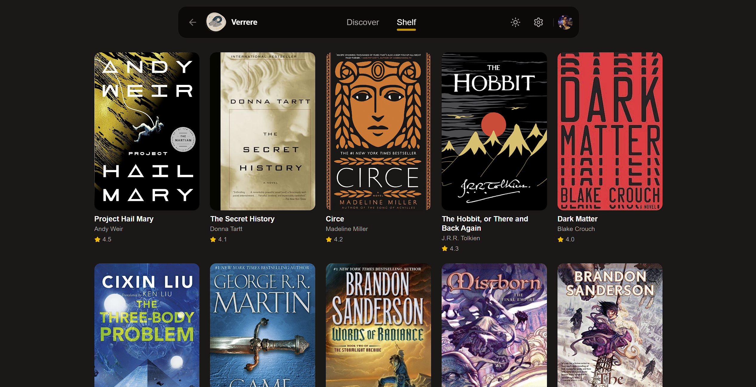Click the 4.1 star rating
Image resolution: width=756 pixels, height=387 pixels.
[219, 239]
